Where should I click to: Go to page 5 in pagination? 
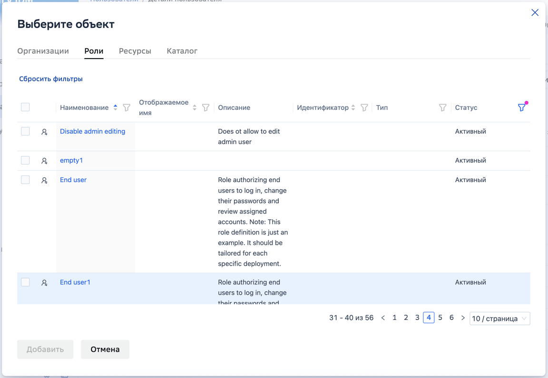pyautogui.click(x=440, y=318)
